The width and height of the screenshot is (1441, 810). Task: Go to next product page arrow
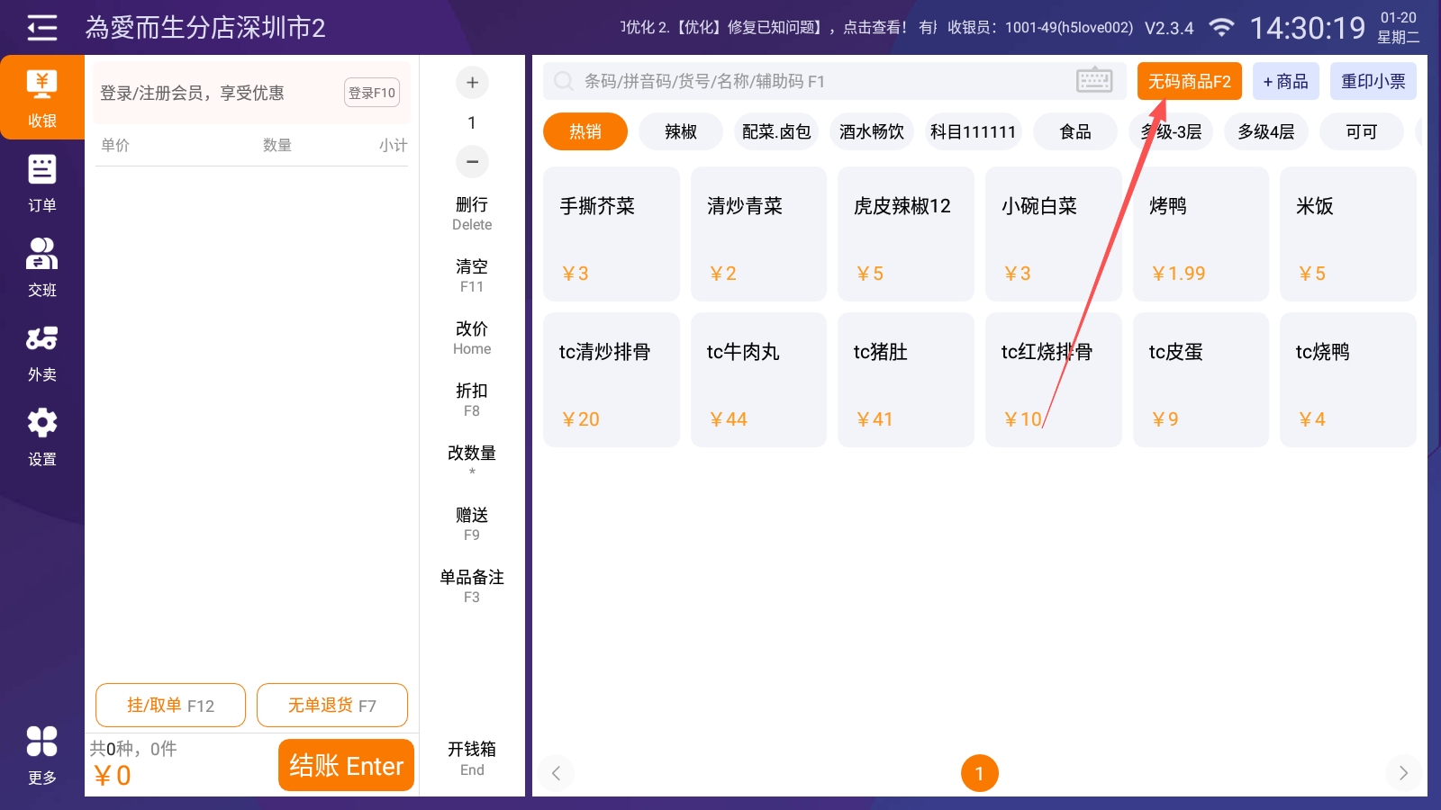pyautogui.click(x=1402, y=773)
